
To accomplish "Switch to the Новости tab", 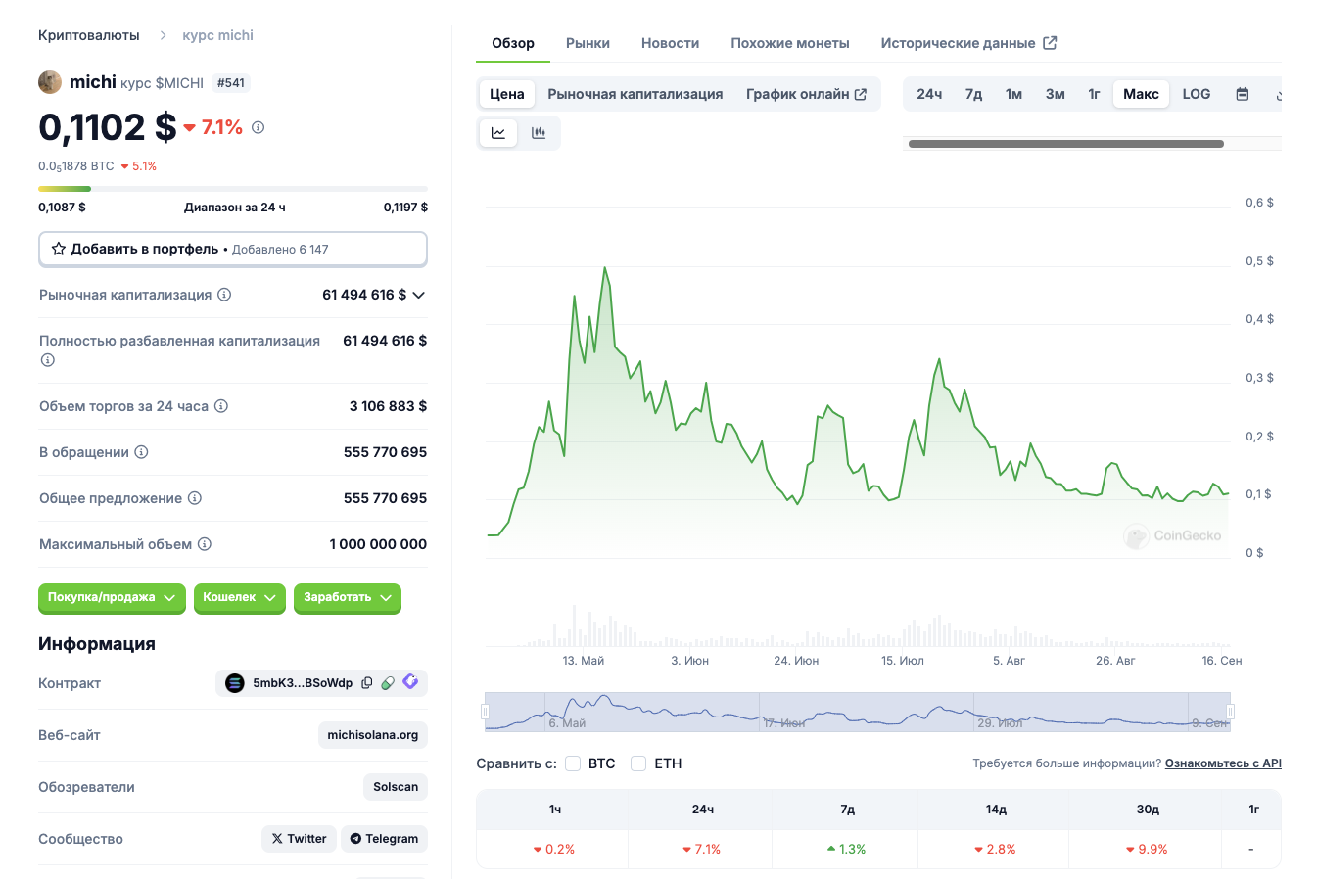I will (x=670, y=43).
